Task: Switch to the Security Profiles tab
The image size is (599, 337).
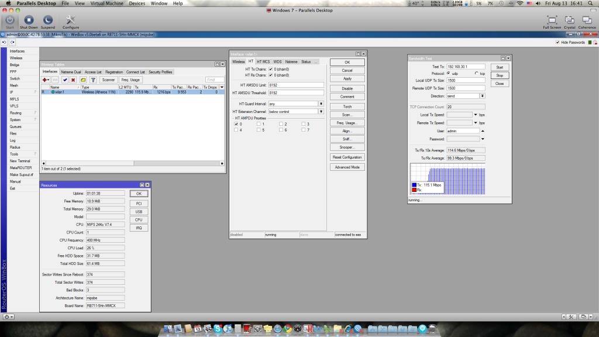Action: click(x=160, y=72)
